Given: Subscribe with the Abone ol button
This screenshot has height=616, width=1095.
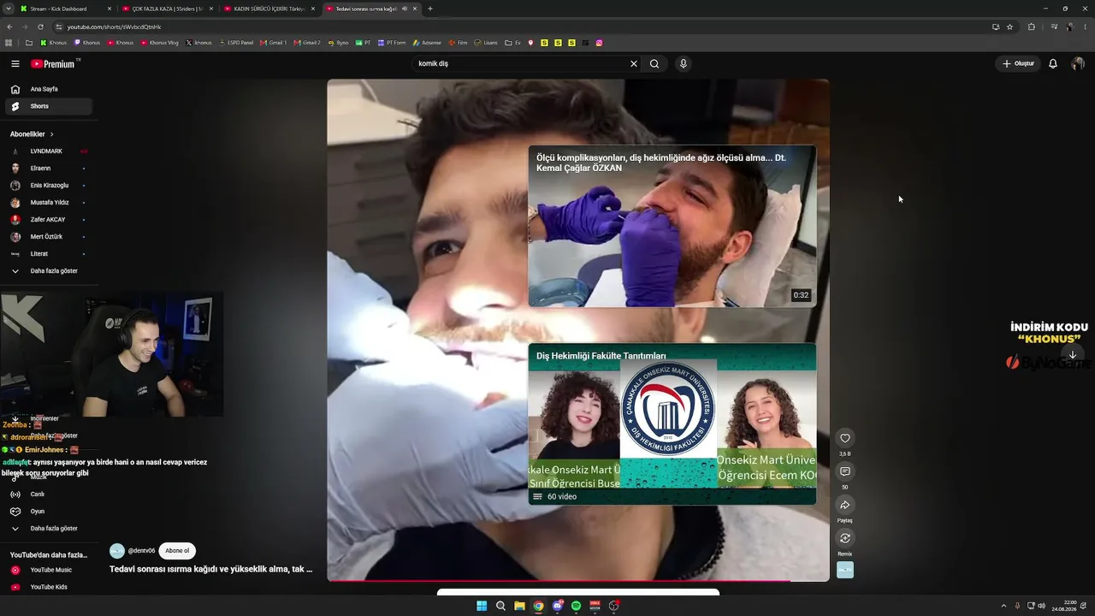Looking at the screenshot, I should (x=177, y=551).
